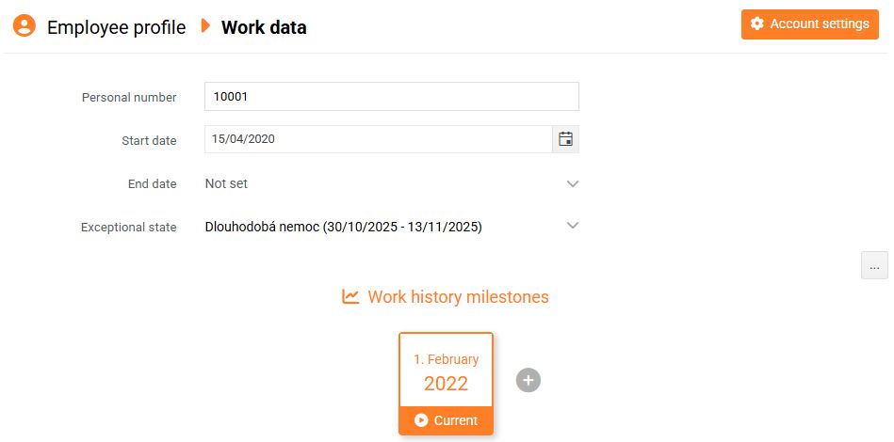Expand the End date dropdown chevron
Image resolution: width=894 pixels, height=442 pixels.
click(x=572, y=184)
